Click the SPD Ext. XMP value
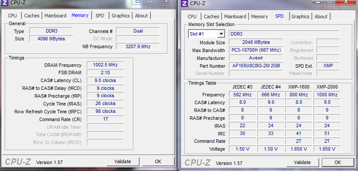 coord(328,66)
